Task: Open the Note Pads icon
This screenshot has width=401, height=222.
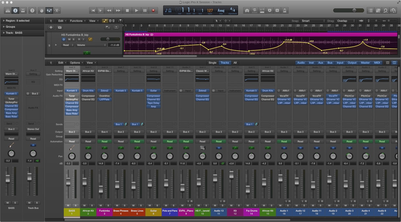Action: pos(378,11)
